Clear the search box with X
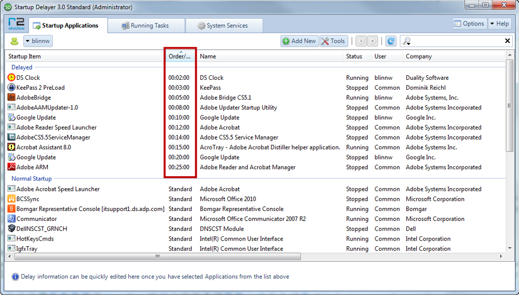 point(507,40)
